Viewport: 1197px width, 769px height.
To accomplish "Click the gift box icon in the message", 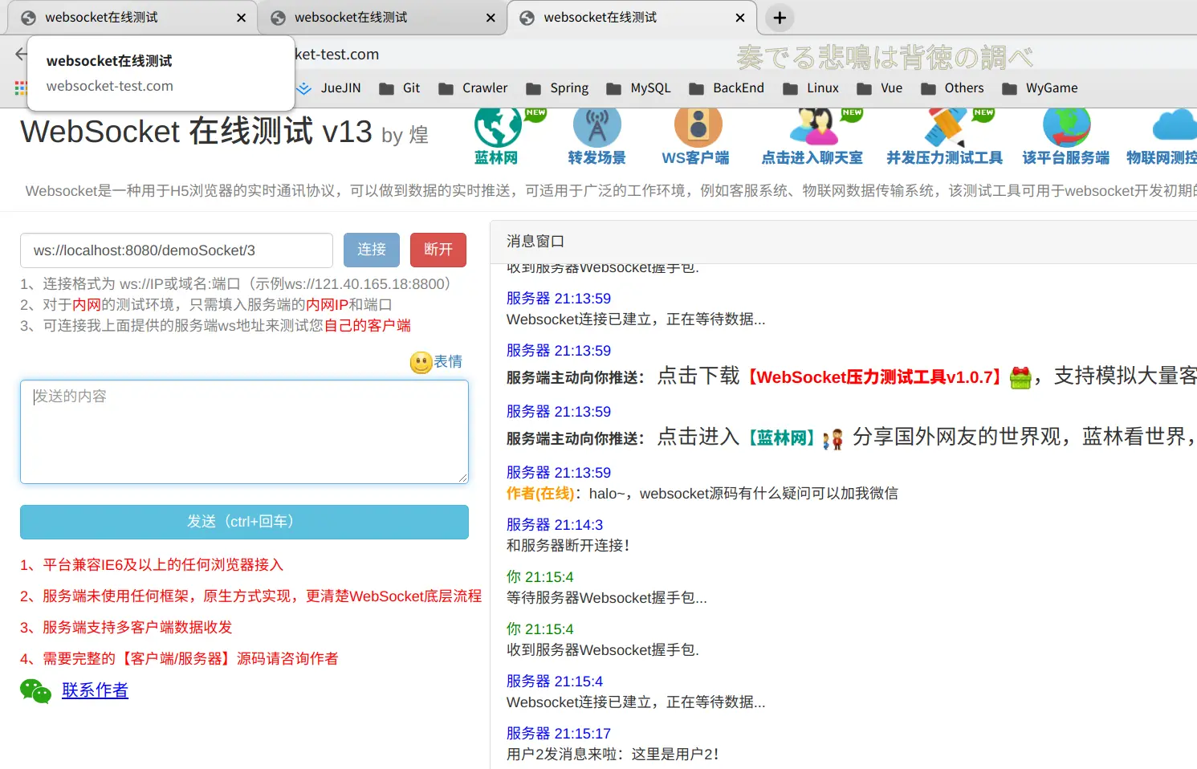I will (1020, 377).
